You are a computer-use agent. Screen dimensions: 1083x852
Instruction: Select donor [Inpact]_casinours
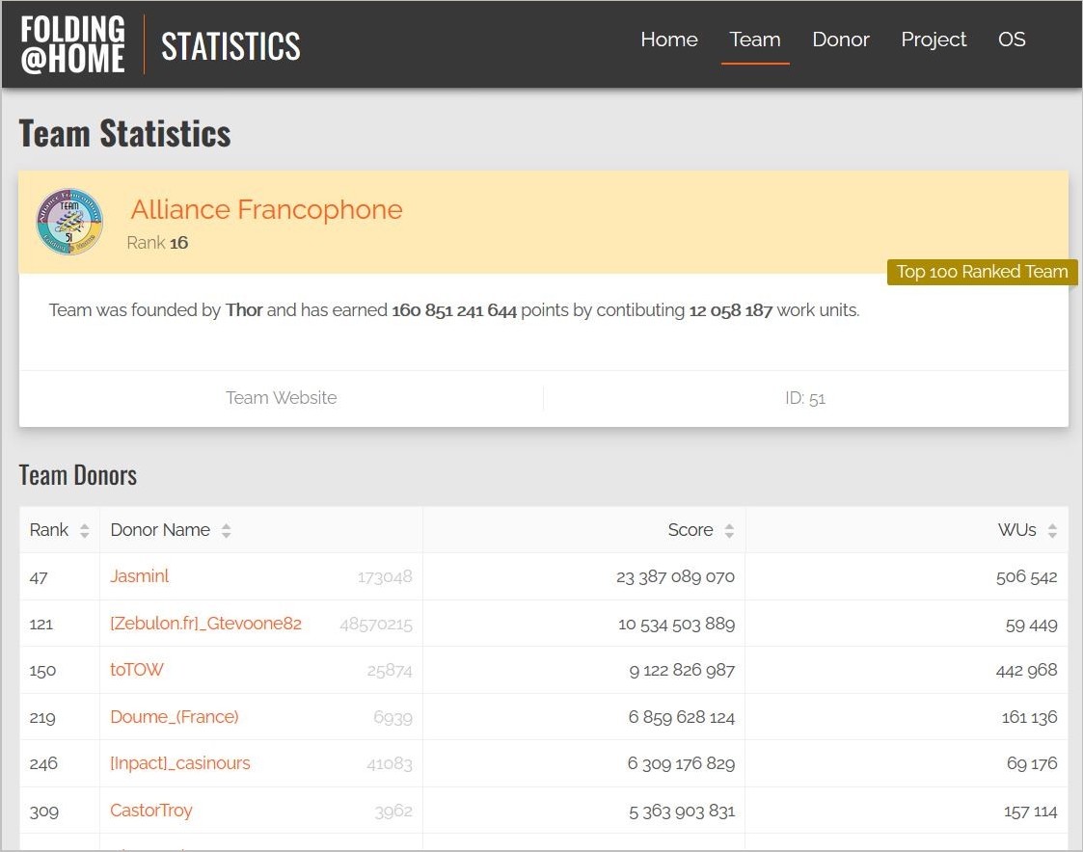click(x=180, y=763)
